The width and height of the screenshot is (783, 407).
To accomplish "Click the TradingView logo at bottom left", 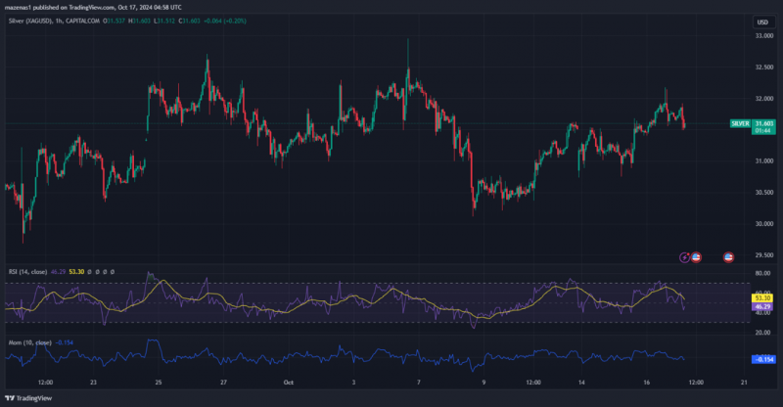I will click(x=28, y=398).
